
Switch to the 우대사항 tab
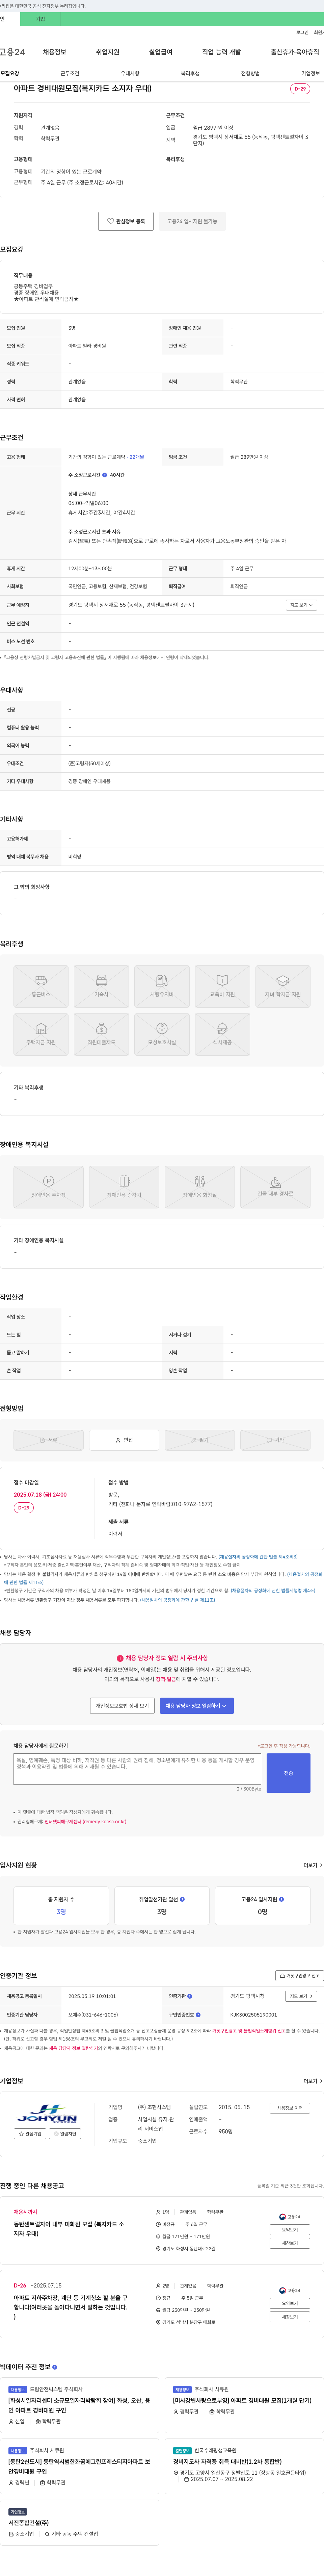click(x=130, y=73)
